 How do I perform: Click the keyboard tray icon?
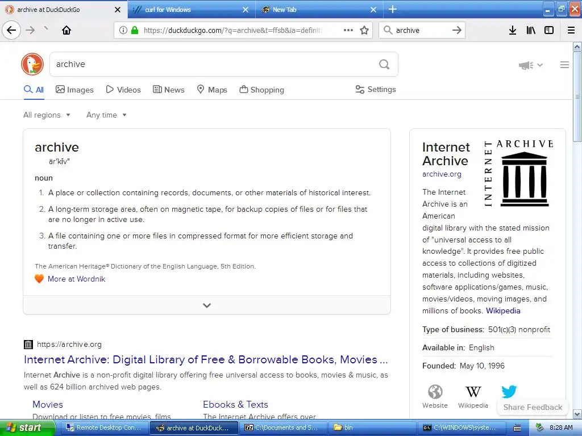517,428
